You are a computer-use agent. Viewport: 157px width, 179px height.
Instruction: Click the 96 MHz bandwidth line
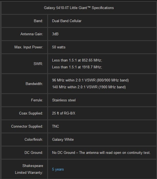click(x=90, y=80)
